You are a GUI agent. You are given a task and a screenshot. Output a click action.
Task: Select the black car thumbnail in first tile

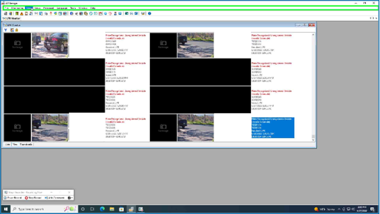coord(50,45)
